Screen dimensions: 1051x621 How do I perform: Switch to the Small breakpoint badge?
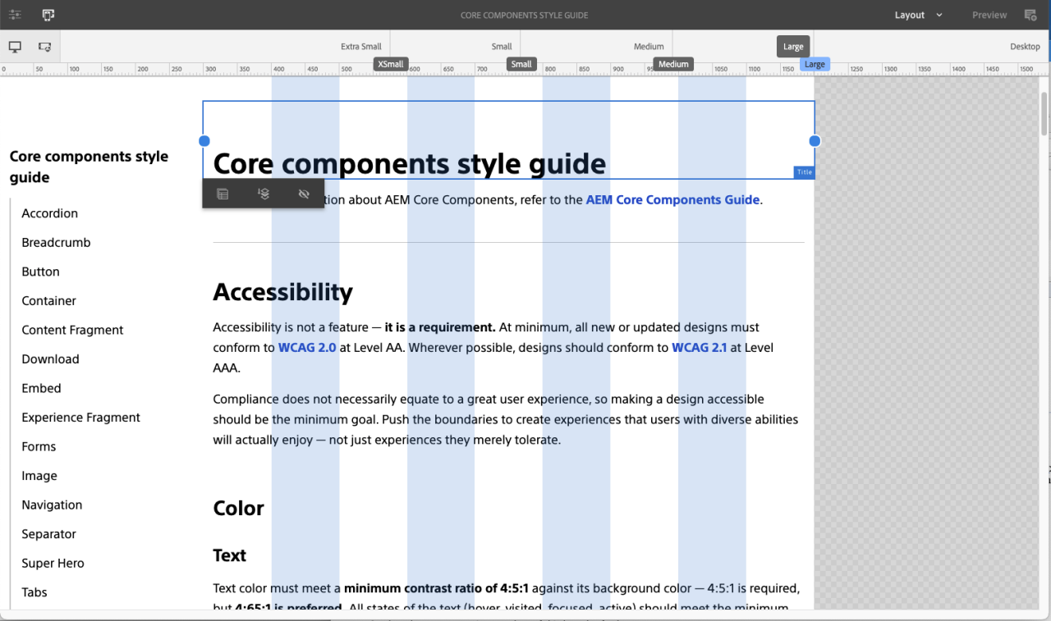tap(521, 63)
